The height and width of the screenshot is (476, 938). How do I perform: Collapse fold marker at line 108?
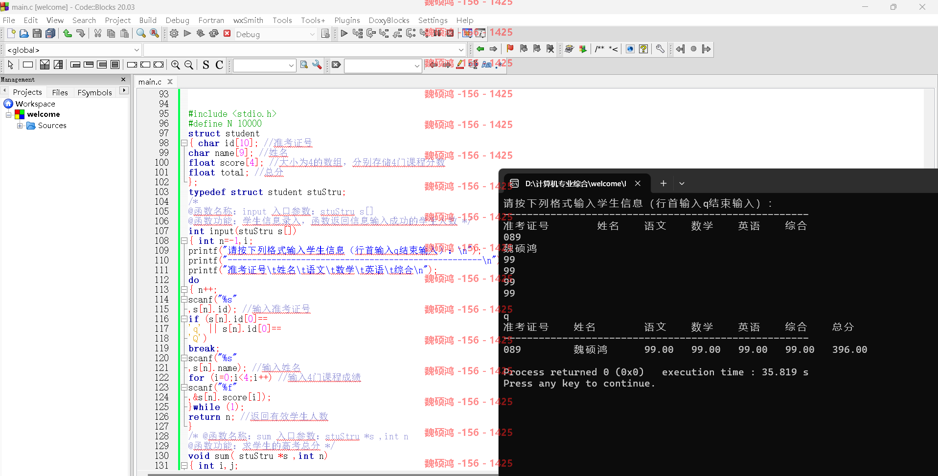coord(184,241)
